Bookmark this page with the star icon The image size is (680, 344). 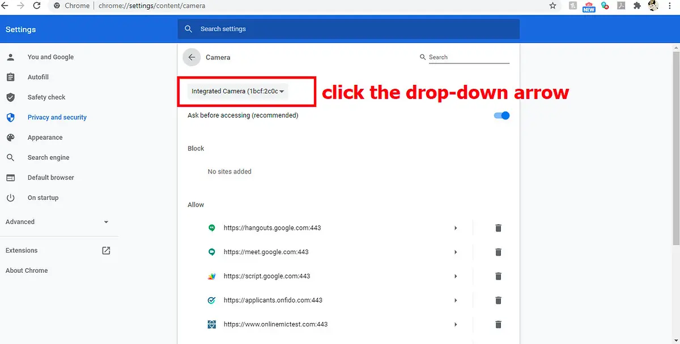coord(552,6)
